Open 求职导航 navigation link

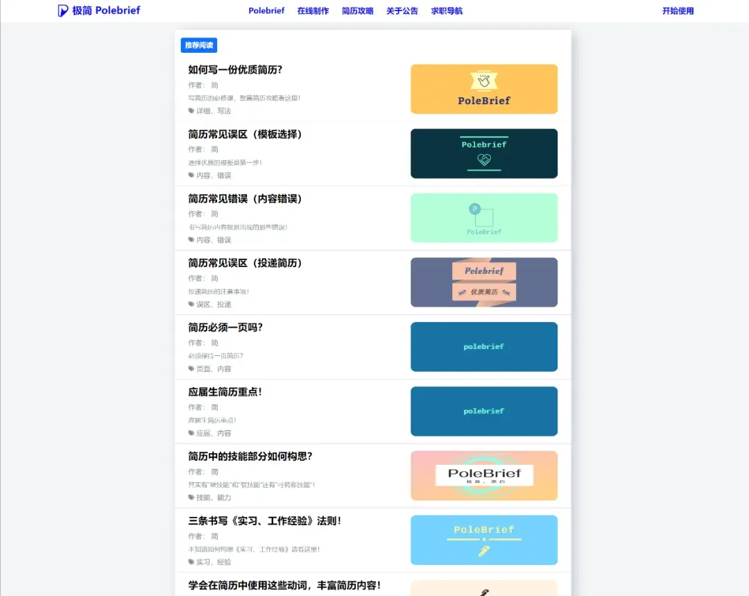(x=447, y=10)
